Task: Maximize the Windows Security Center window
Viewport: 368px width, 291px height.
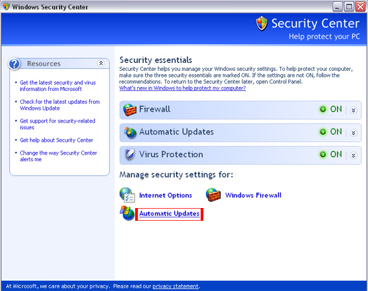Action: click(x=349, y=7)
